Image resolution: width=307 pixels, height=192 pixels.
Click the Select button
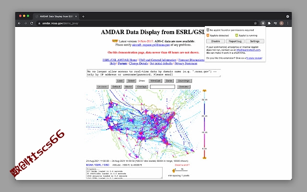131,81
